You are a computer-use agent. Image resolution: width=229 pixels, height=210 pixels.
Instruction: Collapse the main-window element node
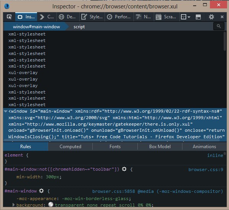(x=5, y=111)
